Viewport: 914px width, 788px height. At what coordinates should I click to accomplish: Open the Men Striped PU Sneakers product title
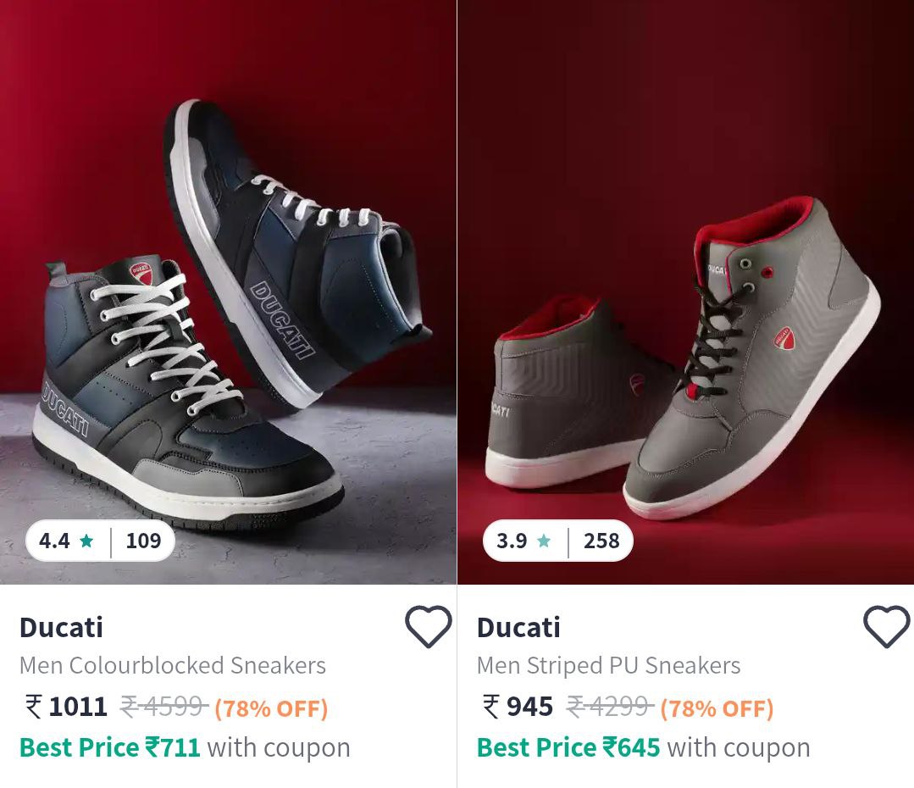point(607,666)
